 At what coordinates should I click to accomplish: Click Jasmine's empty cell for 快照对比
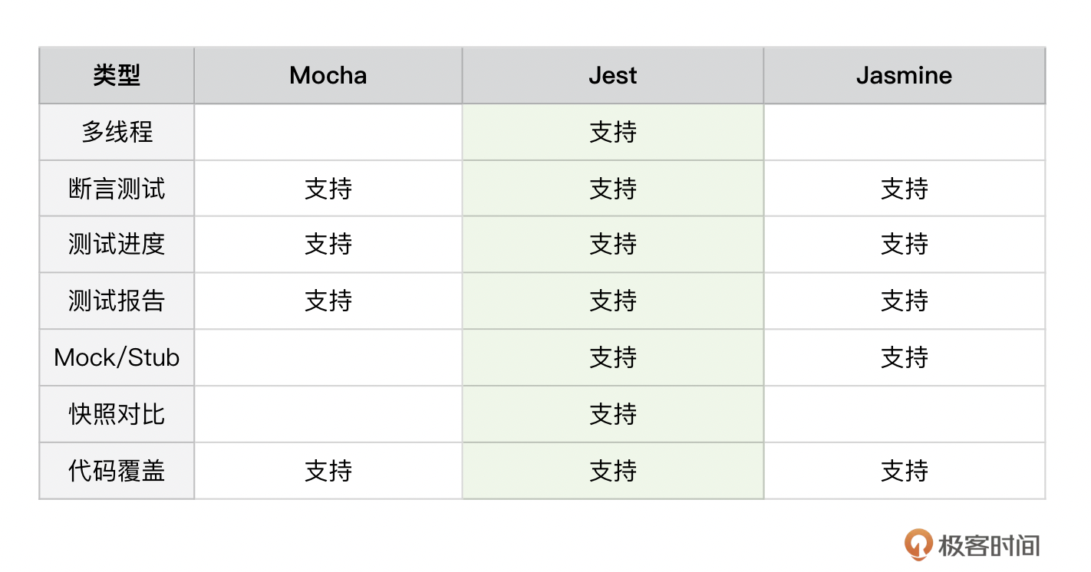pyautogui.click(x=904, y=414)
